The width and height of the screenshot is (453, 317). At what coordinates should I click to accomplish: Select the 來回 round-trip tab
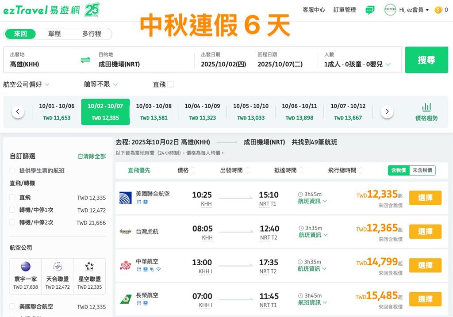(x=20, y=34)
